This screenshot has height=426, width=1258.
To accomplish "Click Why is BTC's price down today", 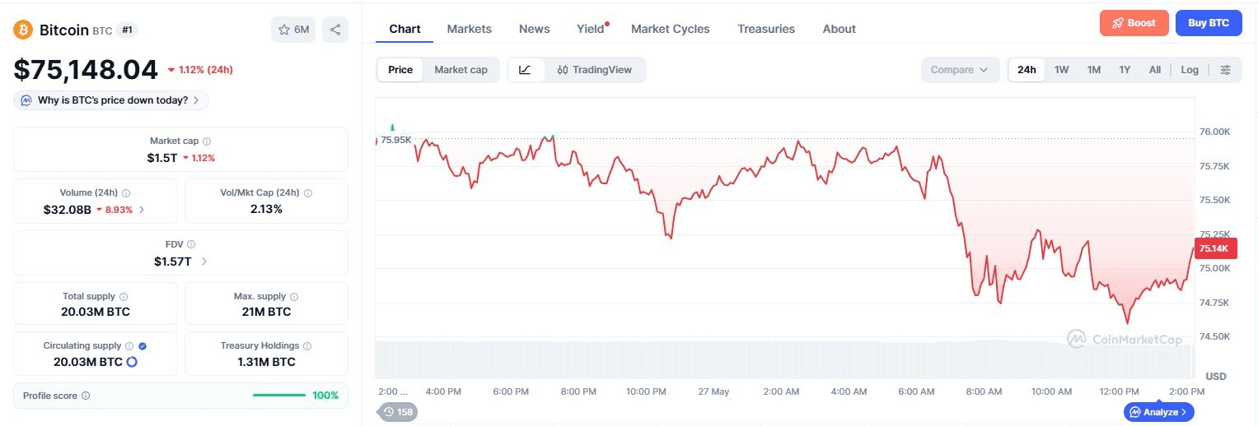I will click(111, 100).
